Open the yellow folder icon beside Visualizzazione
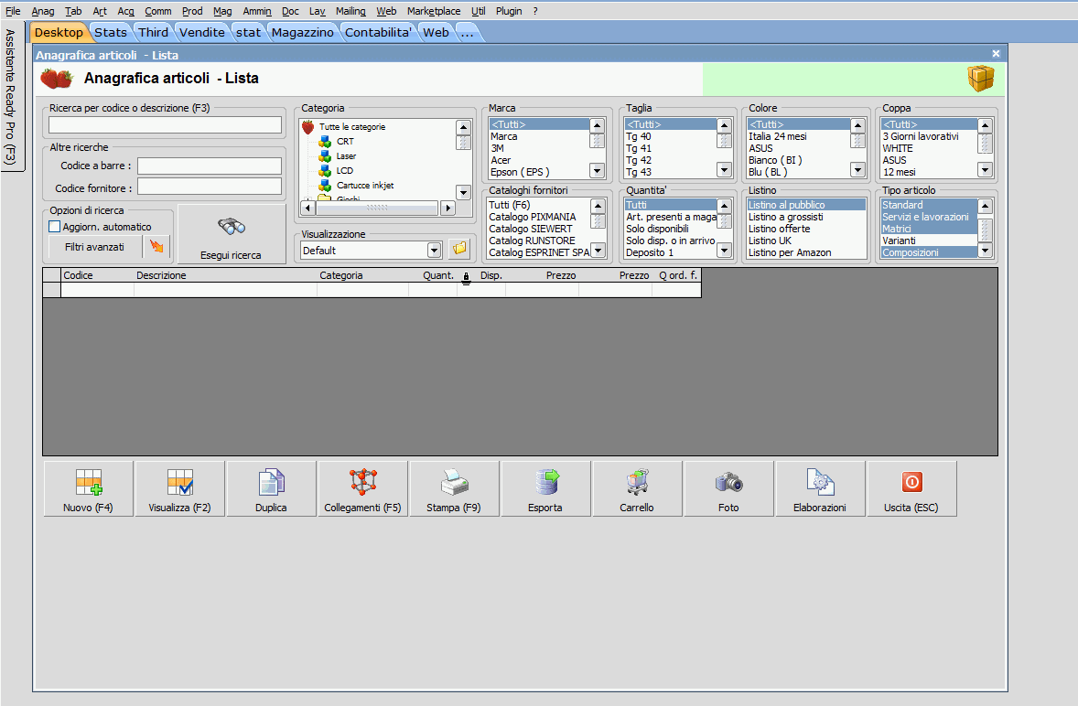The width and height of the screenshot is (1078, 706). click(x=459, y=249)
